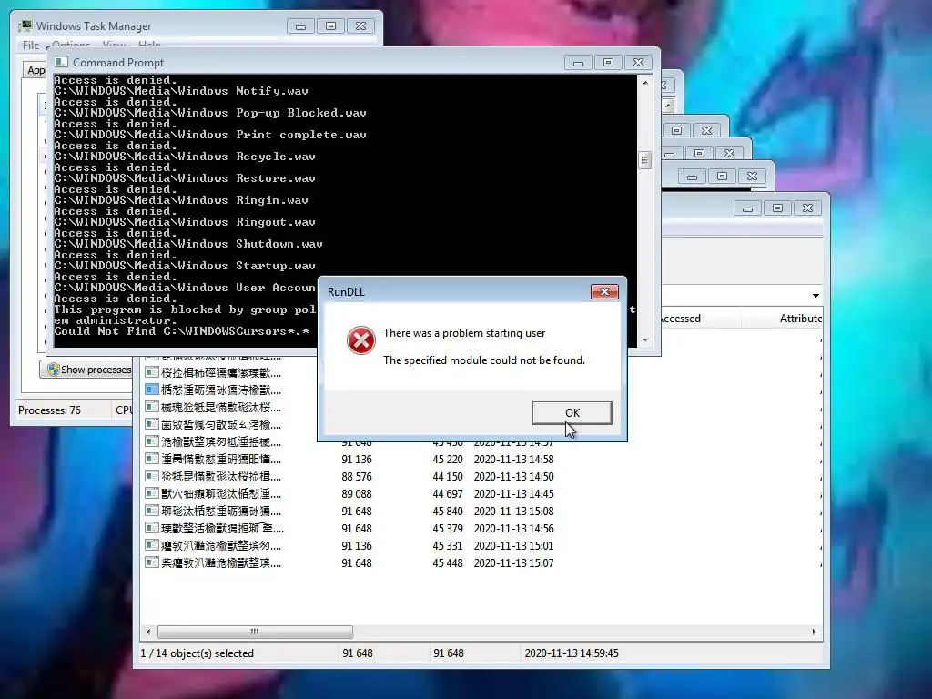Click the red error icon in RunDLL dialog
932x699 pixels.
tap(360, 340)
